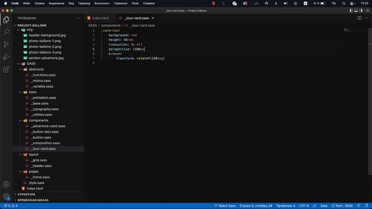Viewport: 372px width, 209px height.
Task: Customize layout icon in title bar
Action: point(367,10)
